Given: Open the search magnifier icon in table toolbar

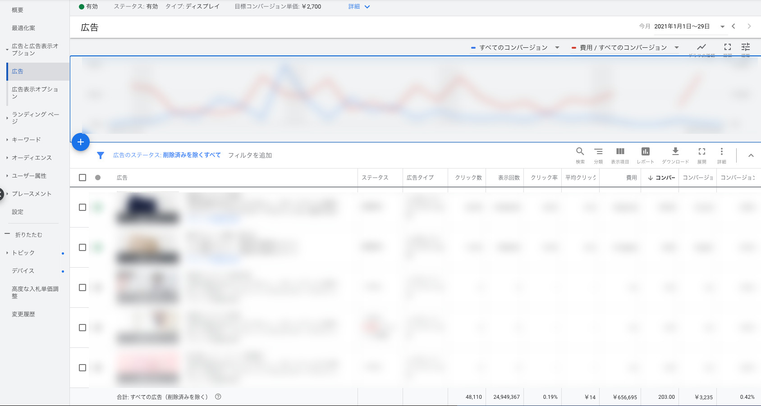Looking at the screenshot, I should tap(580, 152).
